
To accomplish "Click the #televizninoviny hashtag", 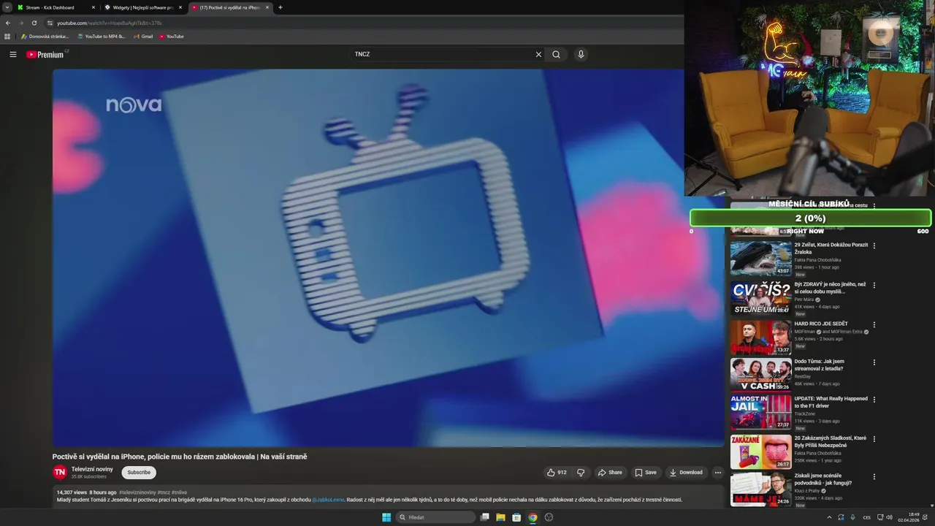I will (x=137, y=492).
